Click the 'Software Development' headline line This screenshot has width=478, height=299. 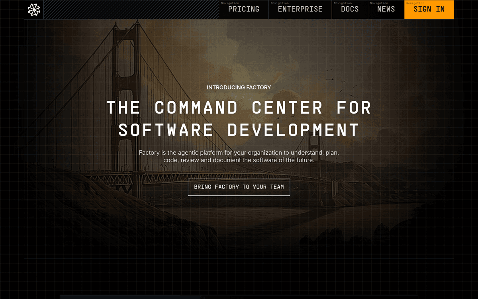pos(239,130)
